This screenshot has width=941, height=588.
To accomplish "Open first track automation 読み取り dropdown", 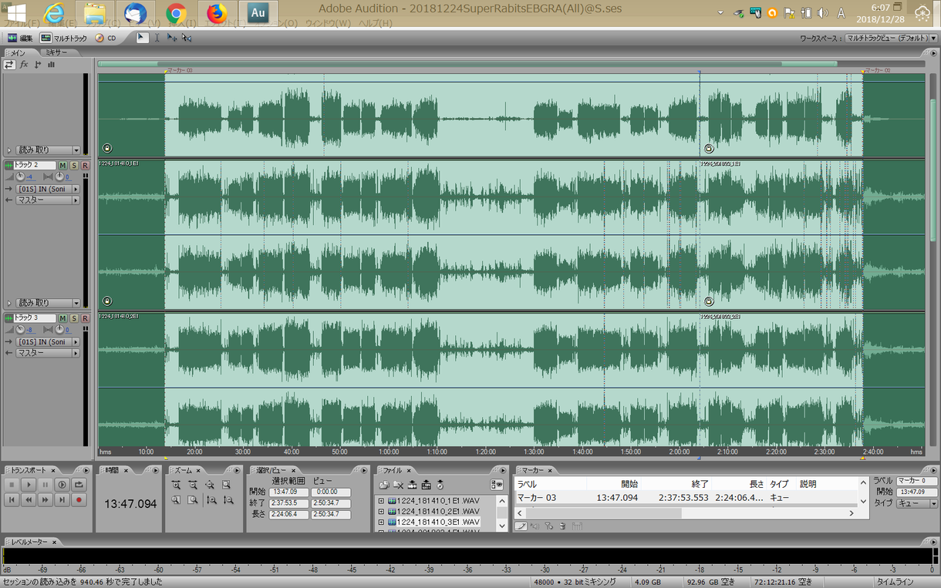I will (48, 150).
